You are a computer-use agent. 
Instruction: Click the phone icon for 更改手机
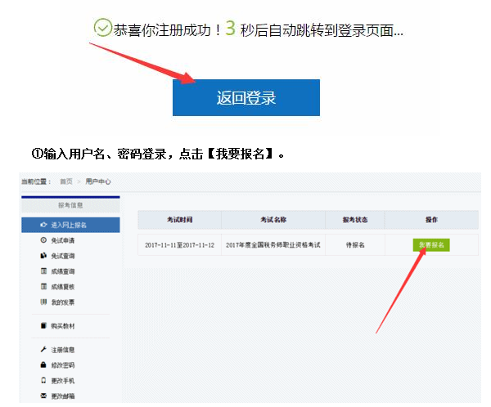coord(43,381)
